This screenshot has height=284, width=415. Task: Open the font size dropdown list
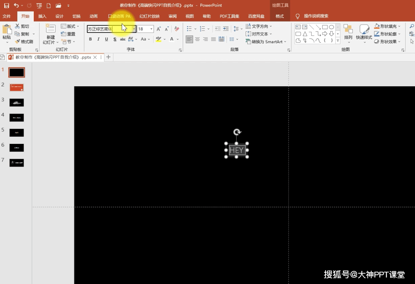tap(152, 29)
